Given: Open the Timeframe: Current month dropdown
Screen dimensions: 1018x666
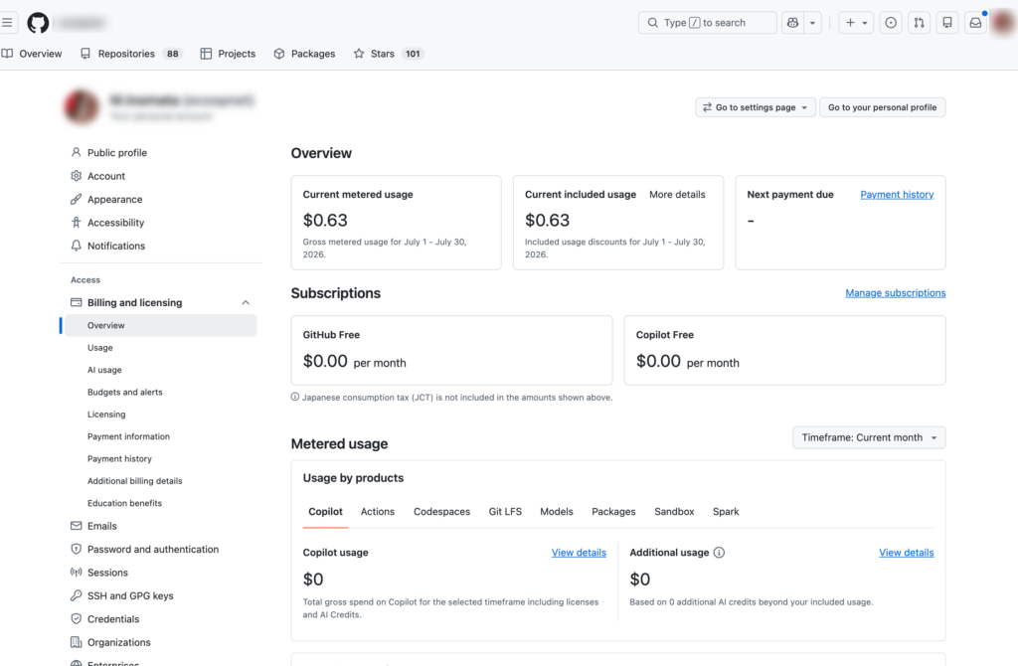Looking at the screenshot, I should 869,437.
